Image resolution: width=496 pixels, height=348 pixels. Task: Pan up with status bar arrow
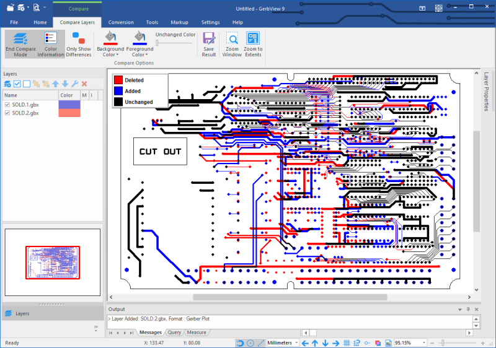pos(315,343)
